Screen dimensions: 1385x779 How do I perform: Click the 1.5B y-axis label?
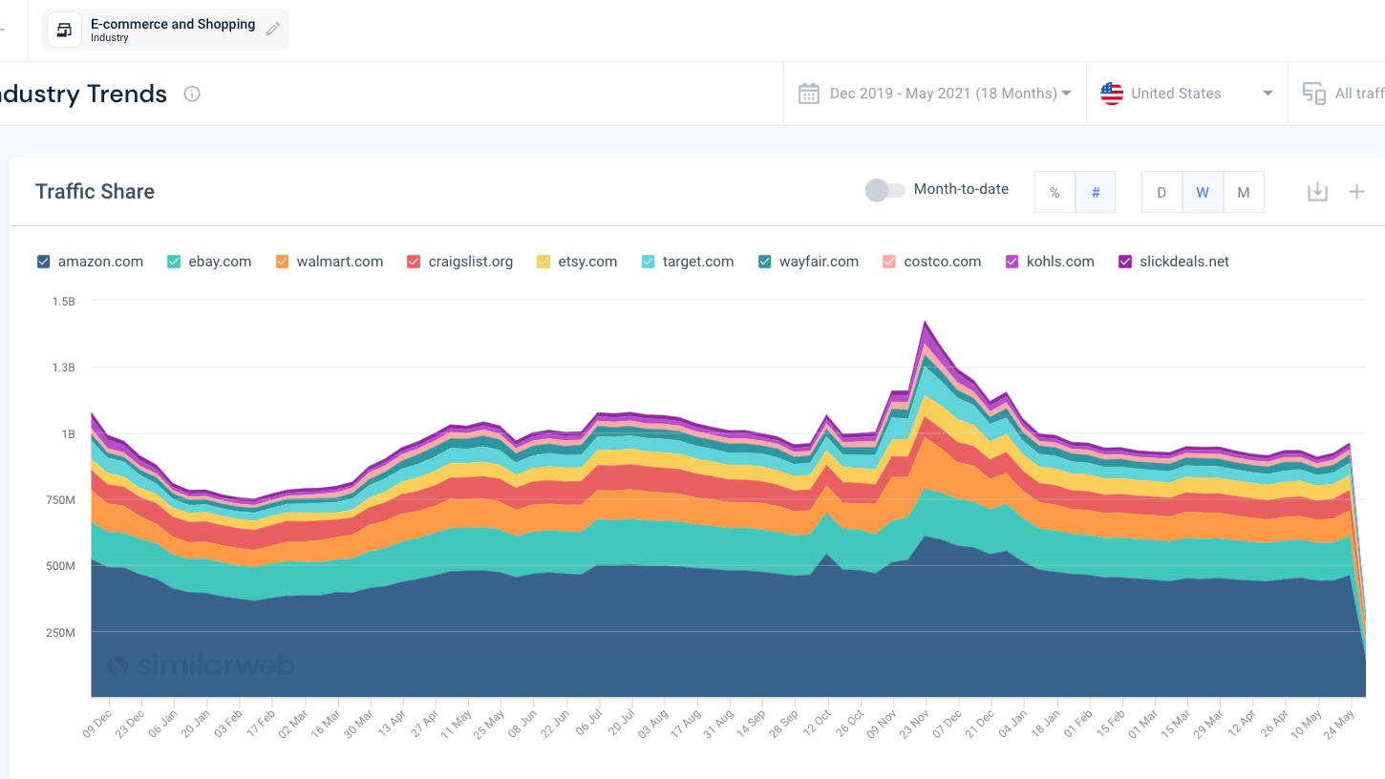tap(64, 302)
